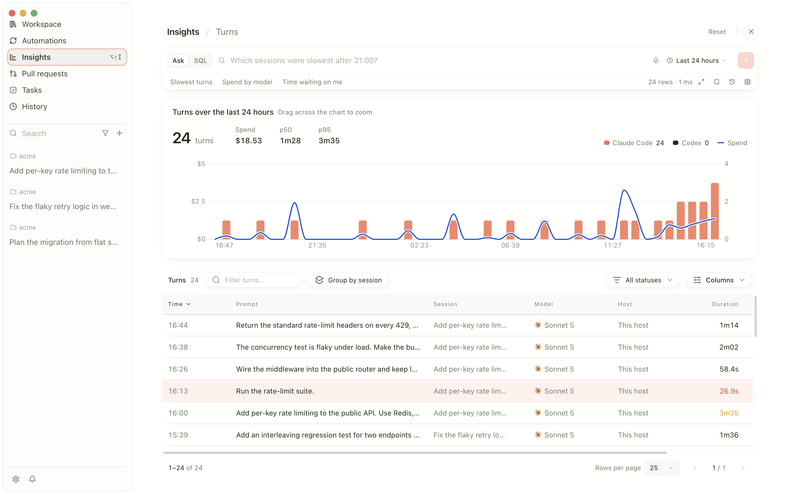Toggle the Claude Code legend series
Image resolution: width=790 pixels, height=494 pixels.
click(x=634, y=143)
